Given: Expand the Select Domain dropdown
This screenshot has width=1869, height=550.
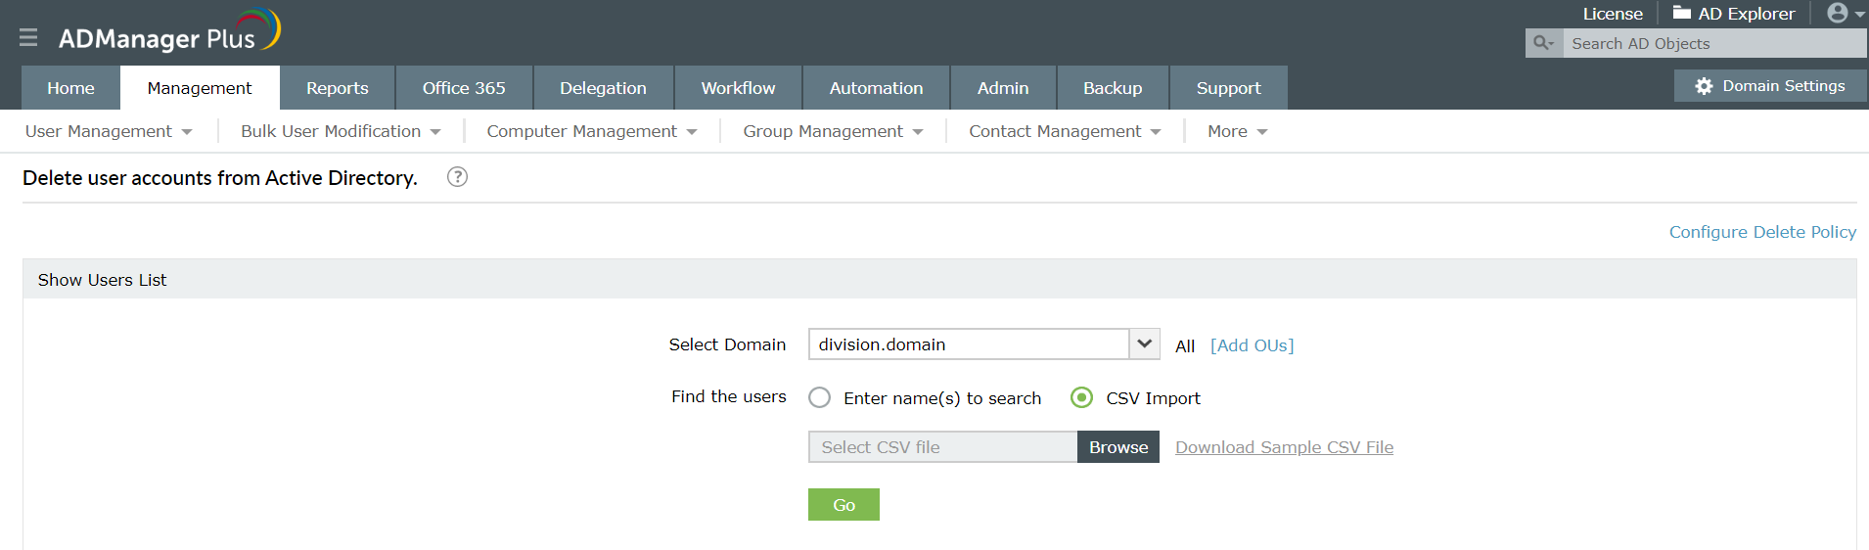Looking at the screenshot, I should pos(1144,344).
